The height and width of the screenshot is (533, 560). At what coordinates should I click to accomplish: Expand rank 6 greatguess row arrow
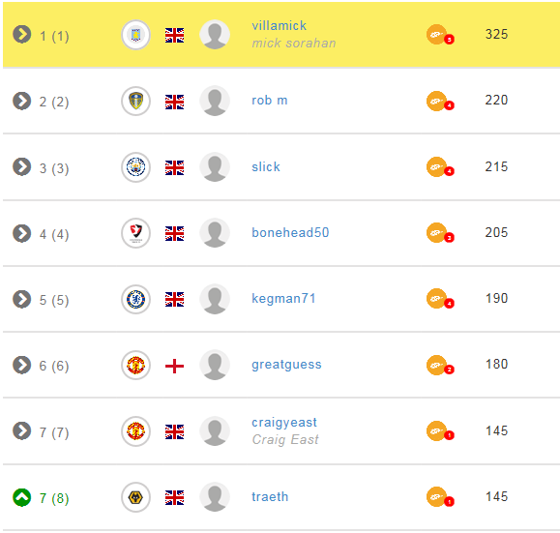tap(22, 365)
